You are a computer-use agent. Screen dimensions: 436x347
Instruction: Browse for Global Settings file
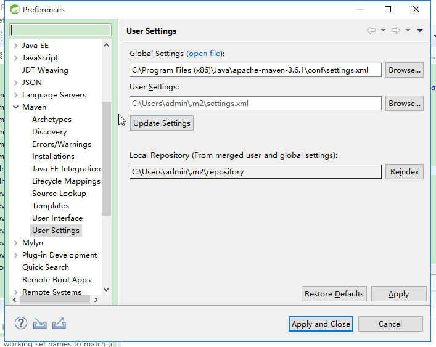405,70
